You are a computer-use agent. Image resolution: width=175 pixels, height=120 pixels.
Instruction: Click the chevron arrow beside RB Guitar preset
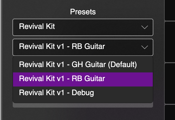pos(145,47)
